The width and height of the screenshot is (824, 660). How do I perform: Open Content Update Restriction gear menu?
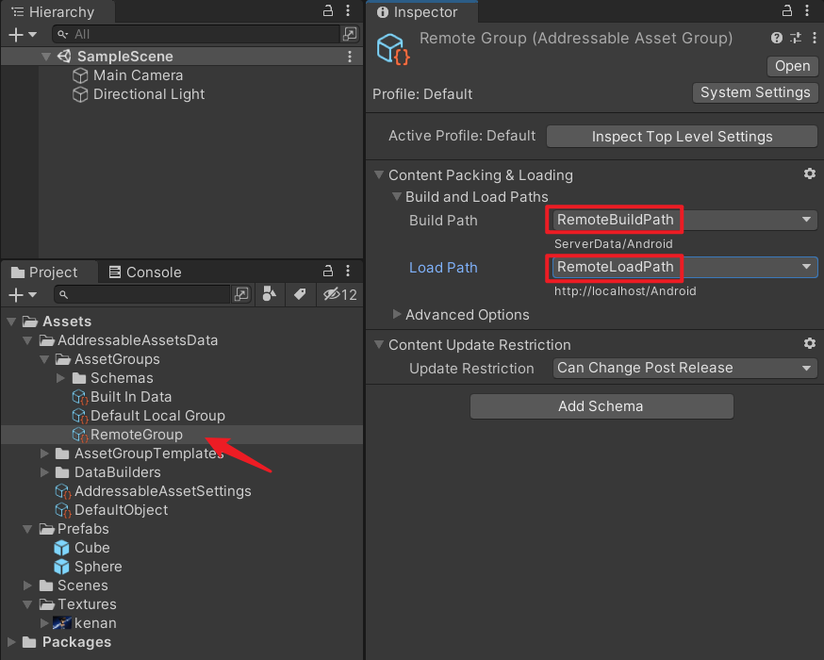tap(809, 344)
